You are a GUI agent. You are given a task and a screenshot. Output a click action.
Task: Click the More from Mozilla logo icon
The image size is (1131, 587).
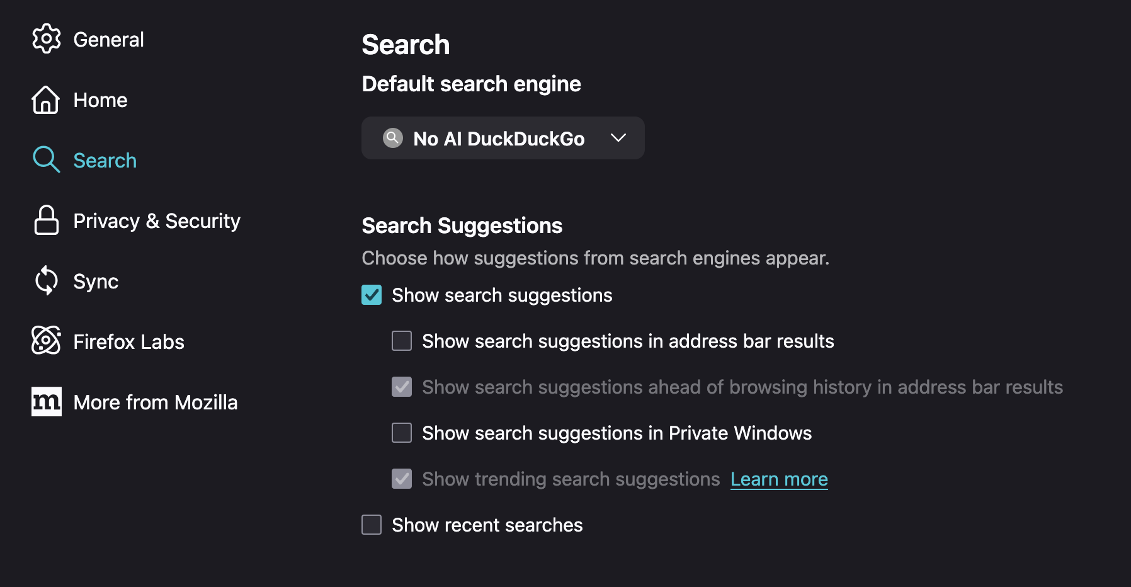46,402
